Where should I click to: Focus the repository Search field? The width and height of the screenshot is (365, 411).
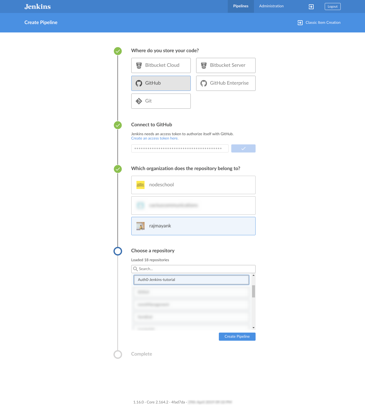pos(193,269)
